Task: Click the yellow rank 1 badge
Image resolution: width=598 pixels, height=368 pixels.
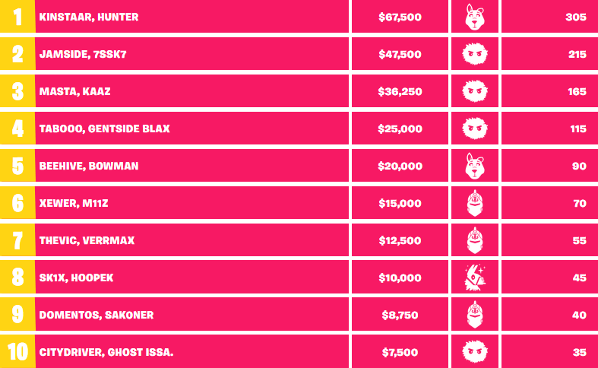Action: [17, 17]
